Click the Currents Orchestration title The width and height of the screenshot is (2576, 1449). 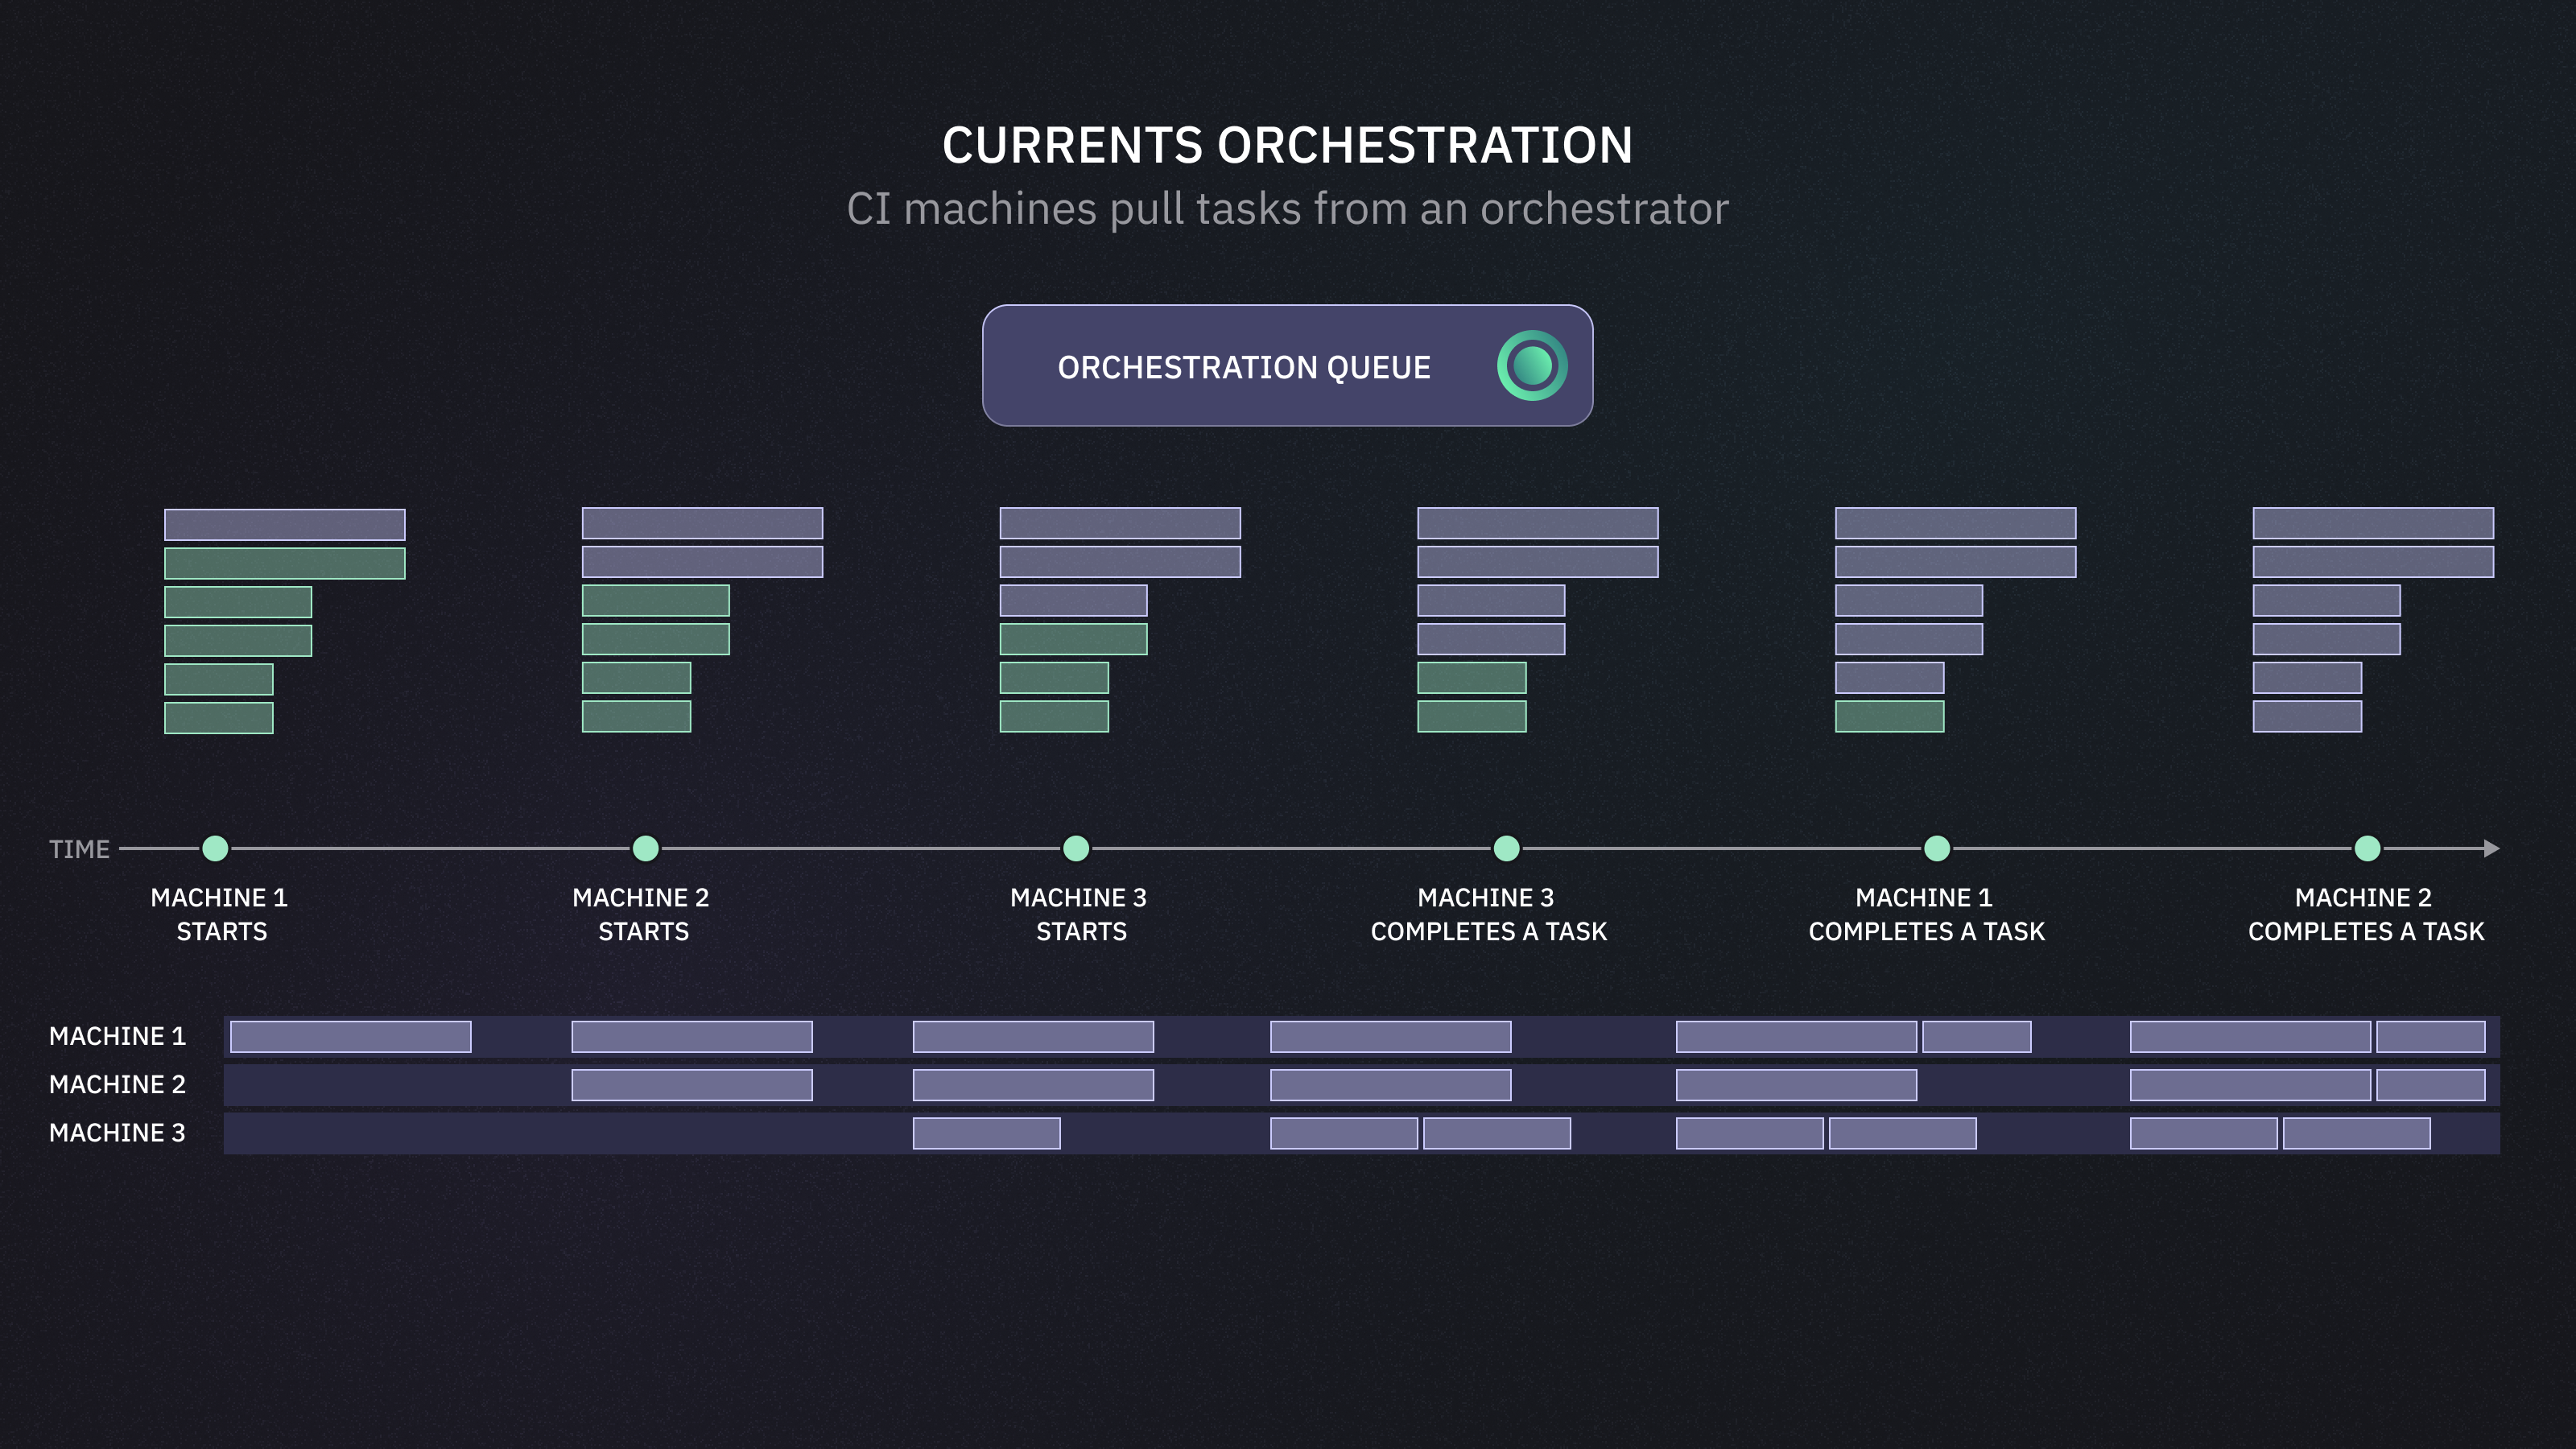pyautogui.click(x=1287, y=146)
